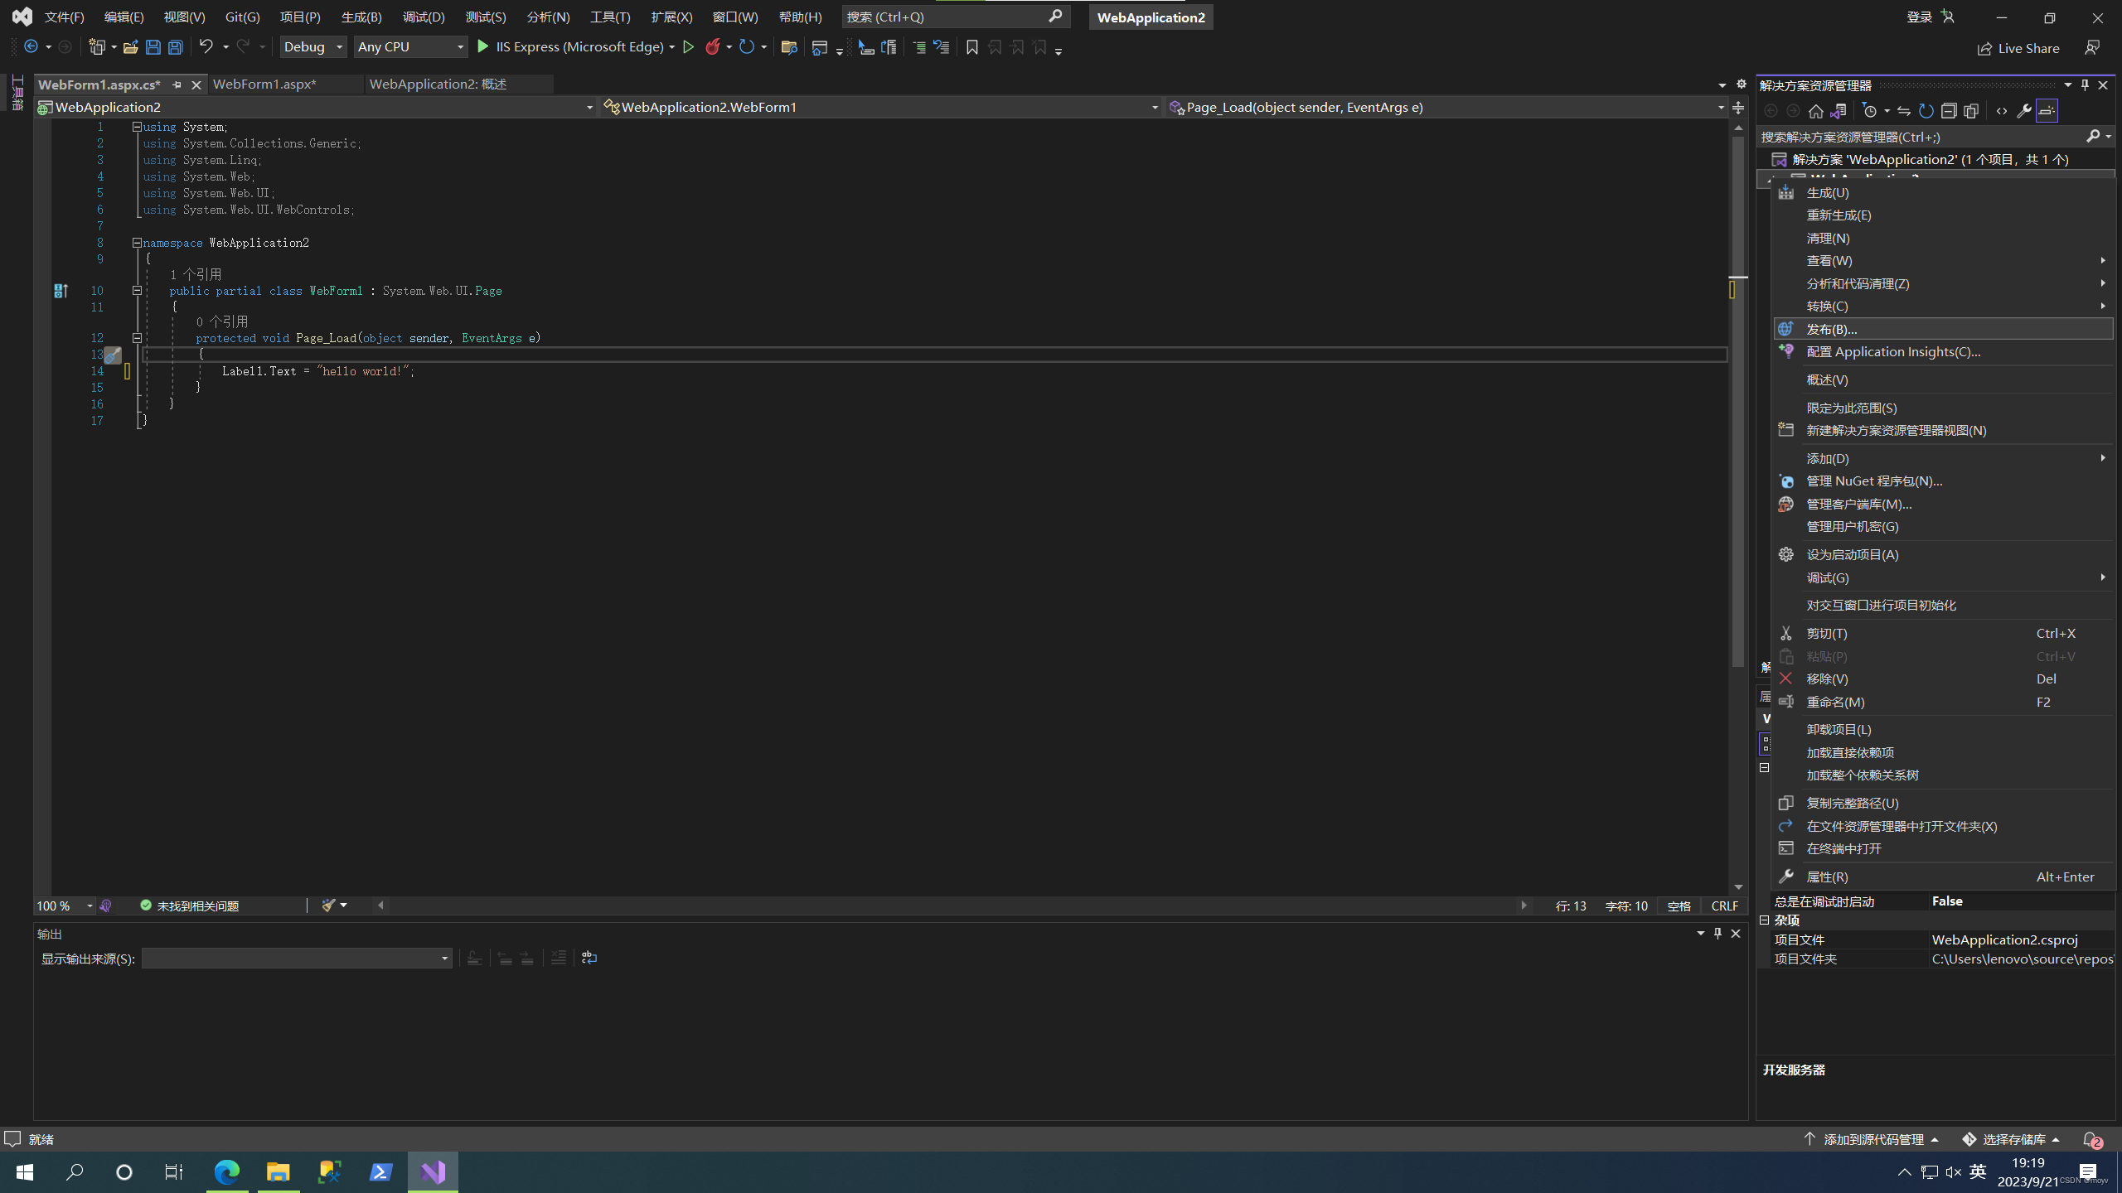
Task: Click the Undo icon in toolbar
Action: coord(206,47)
